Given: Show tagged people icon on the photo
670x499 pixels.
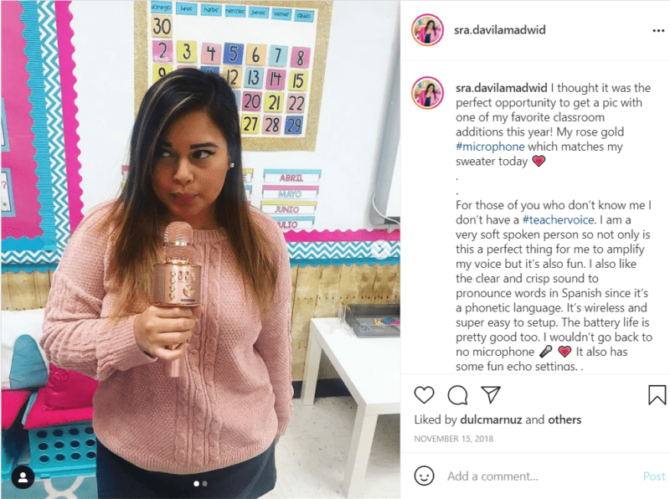Looking at the screenshot, I should tap(23, 476).
